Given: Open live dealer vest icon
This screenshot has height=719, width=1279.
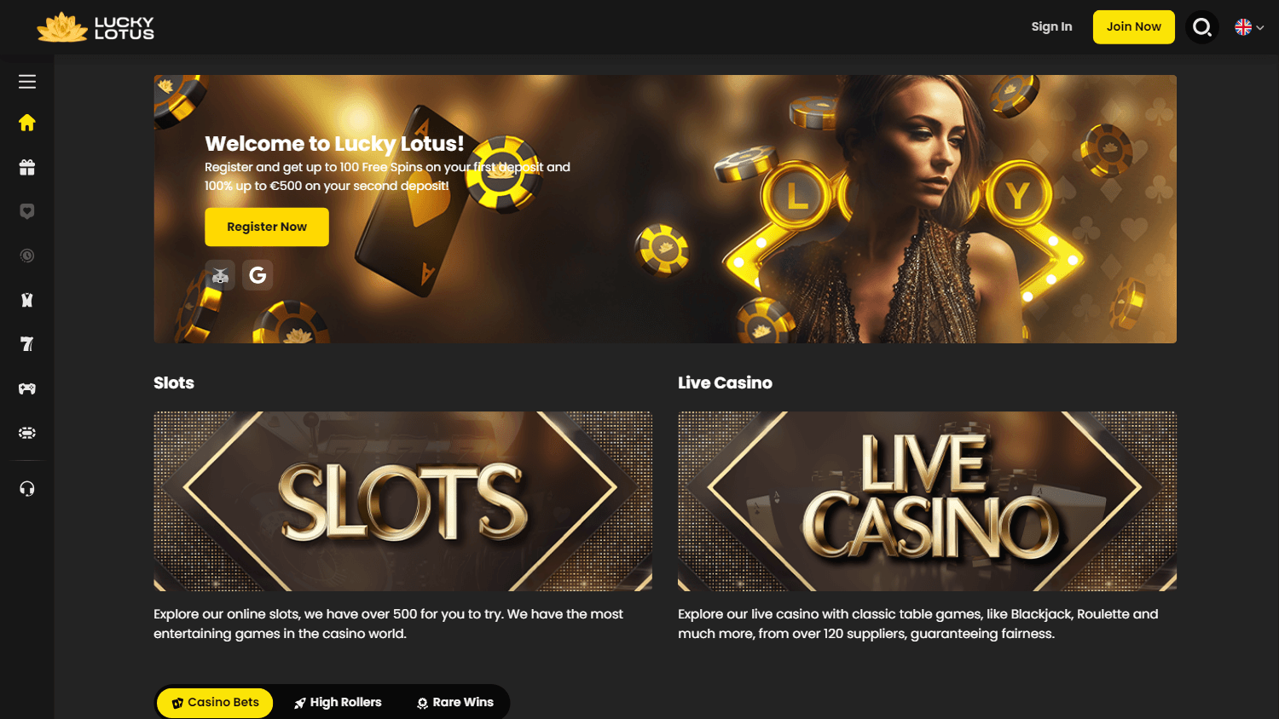Looking at the screenshot, I should click(x=27, y=300).
